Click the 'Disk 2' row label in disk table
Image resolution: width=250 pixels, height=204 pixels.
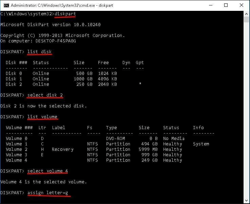point(14,84)
